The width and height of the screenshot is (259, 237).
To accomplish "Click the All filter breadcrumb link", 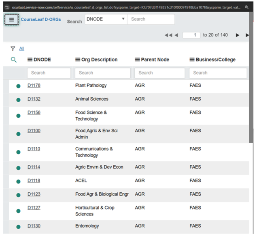I will point(21,49).
